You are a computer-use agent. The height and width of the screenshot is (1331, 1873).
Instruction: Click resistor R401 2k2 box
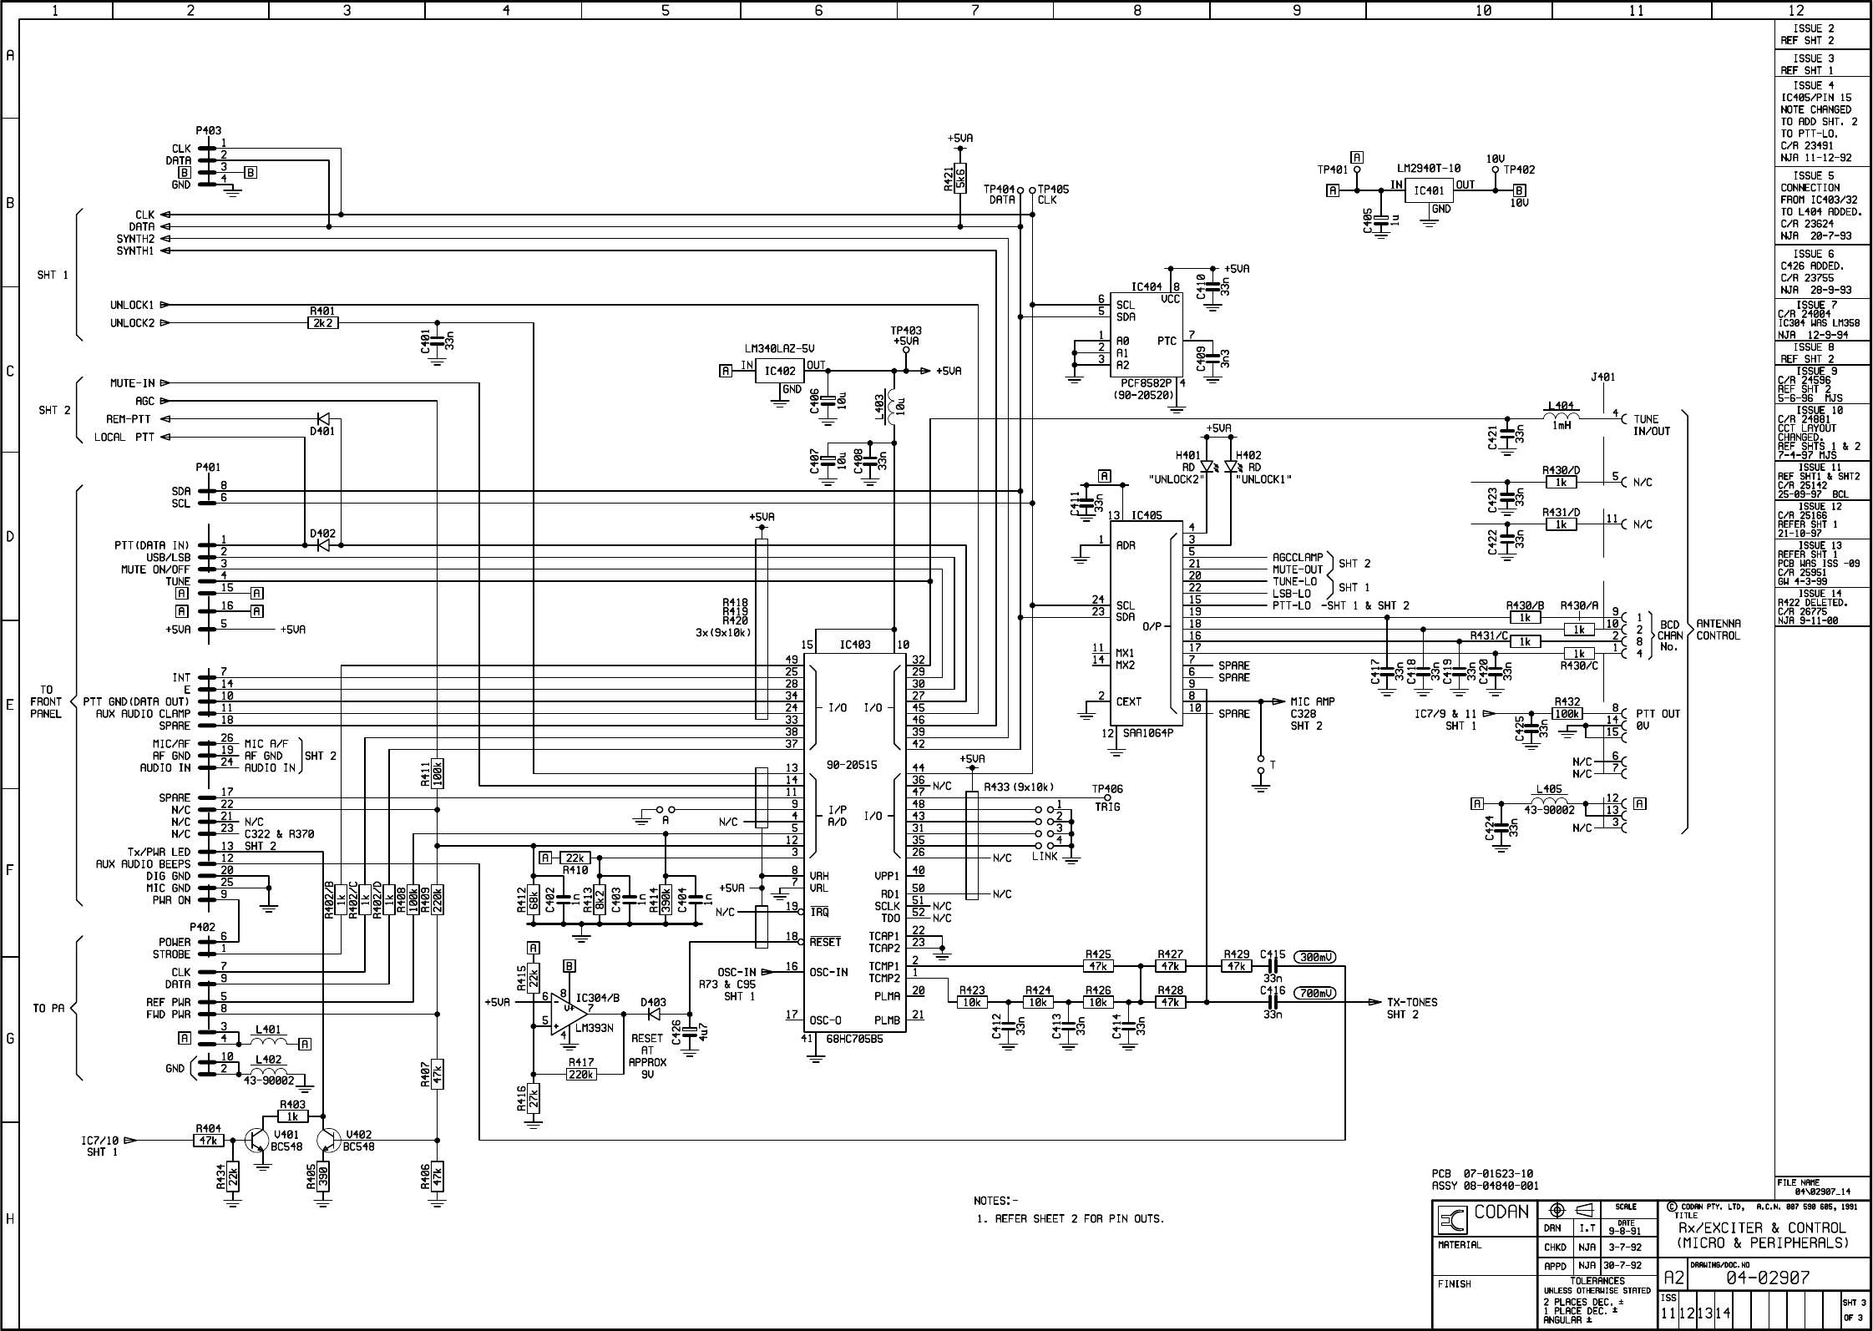point(322,323)
